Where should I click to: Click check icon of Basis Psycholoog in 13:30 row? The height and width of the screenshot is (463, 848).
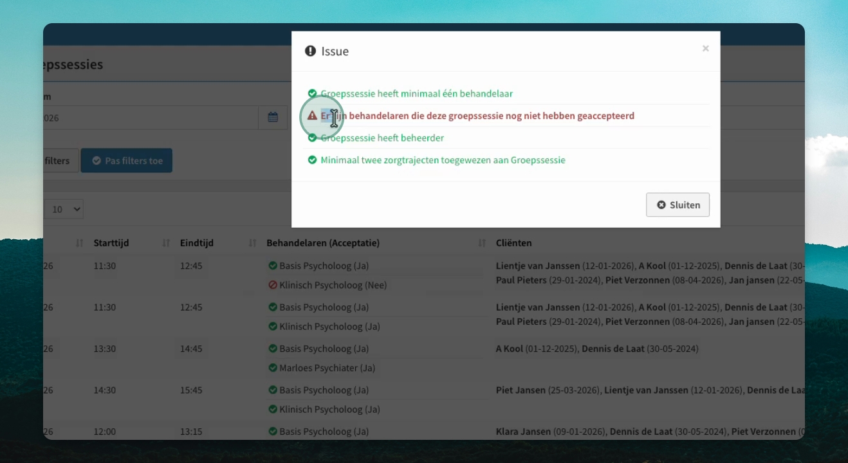[x=273, y=349]
